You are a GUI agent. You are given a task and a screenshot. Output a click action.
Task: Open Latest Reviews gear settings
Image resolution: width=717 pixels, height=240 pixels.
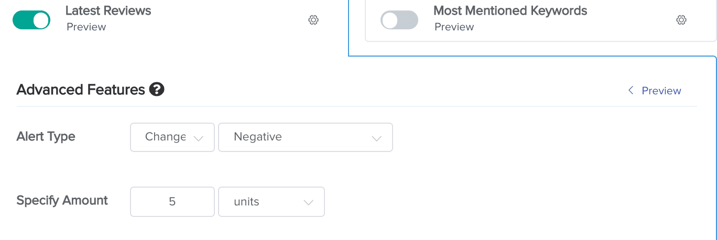(313, 20)
